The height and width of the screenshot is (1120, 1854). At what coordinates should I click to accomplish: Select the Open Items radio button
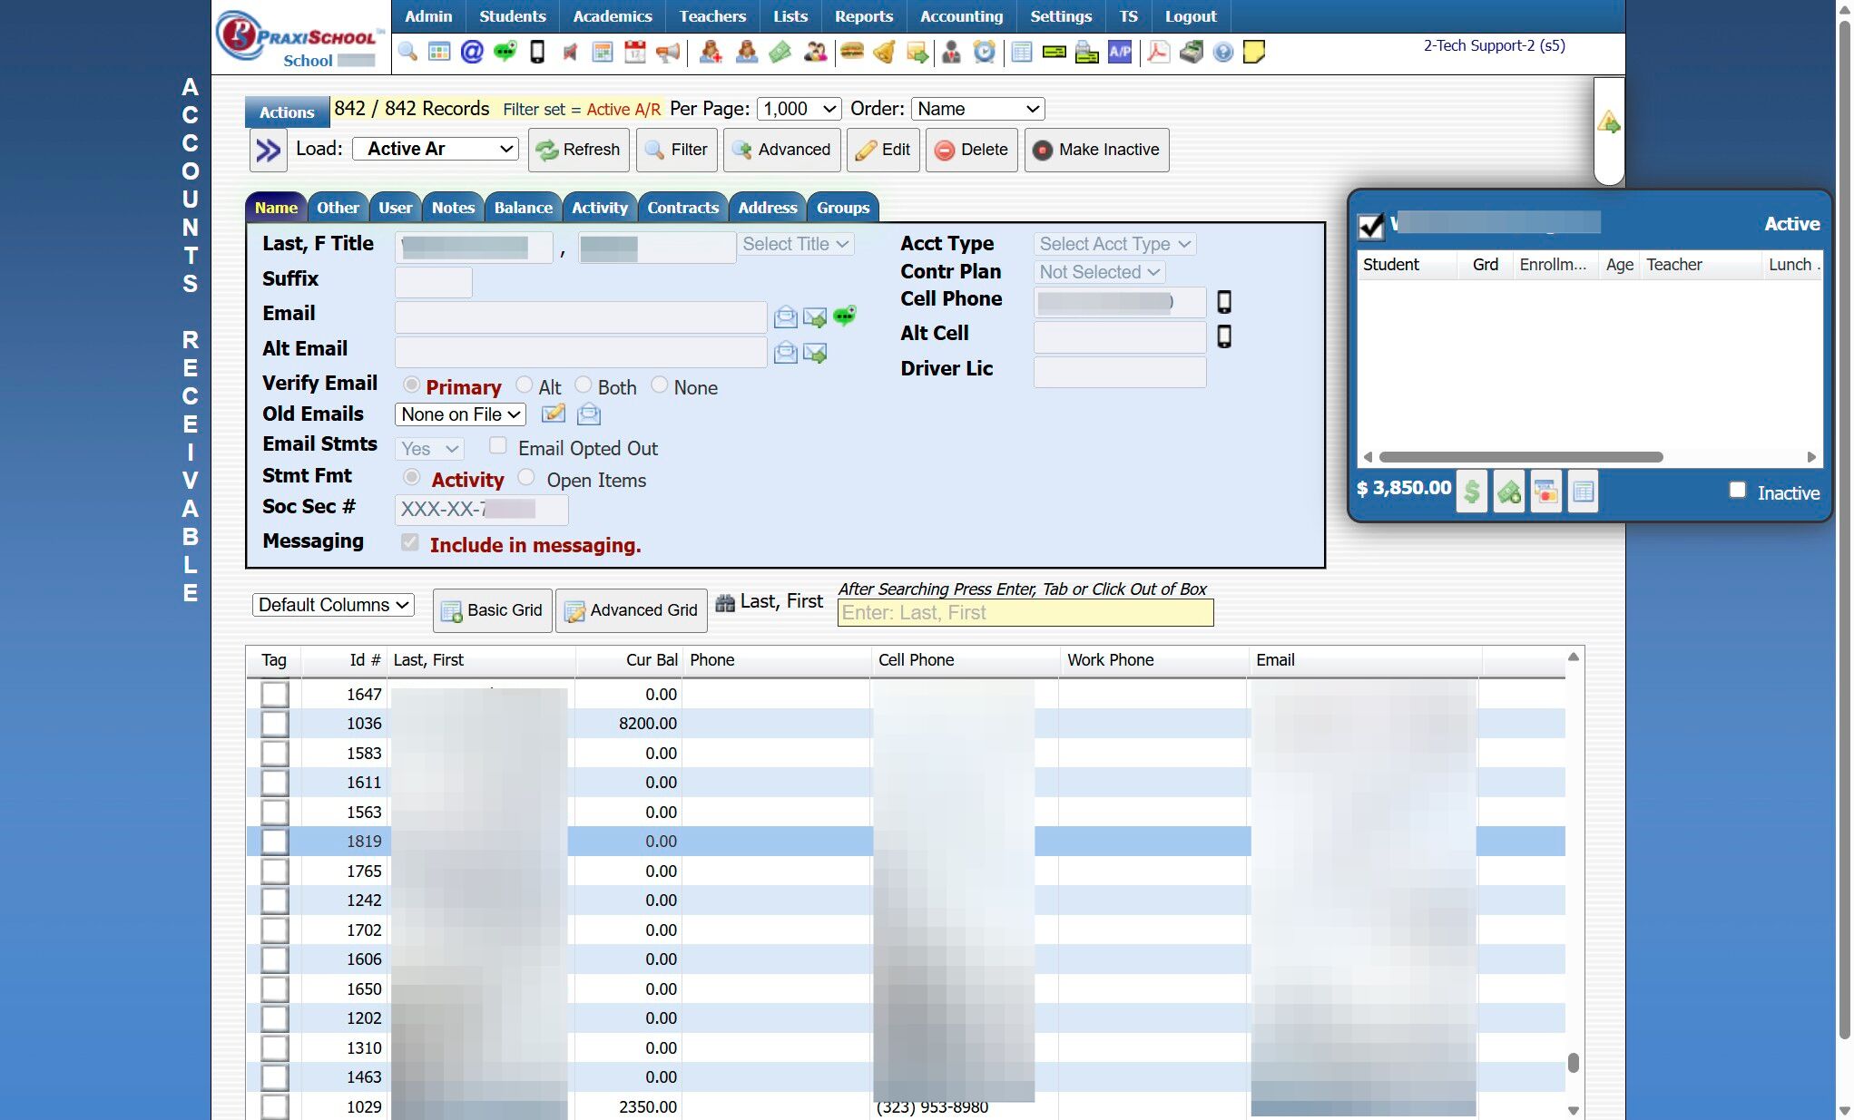tap(526, 477)
